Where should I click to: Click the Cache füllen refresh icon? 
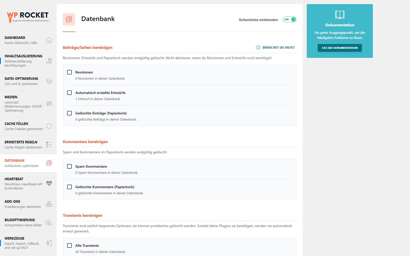49,126
